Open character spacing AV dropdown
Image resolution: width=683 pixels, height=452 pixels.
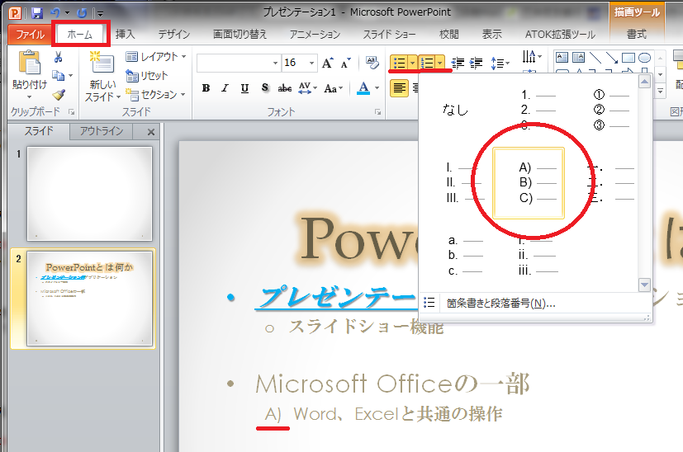click(307, 88)
